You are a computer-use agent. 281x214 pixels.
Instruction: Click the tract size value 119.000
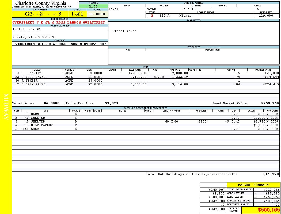pos(266,16)
